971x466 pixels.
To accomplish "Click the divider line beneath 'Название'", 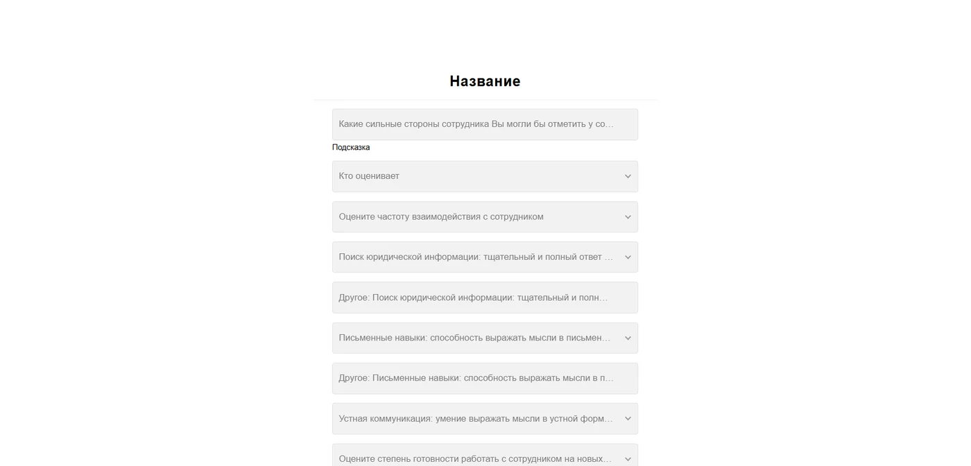I will click(485, 100).
